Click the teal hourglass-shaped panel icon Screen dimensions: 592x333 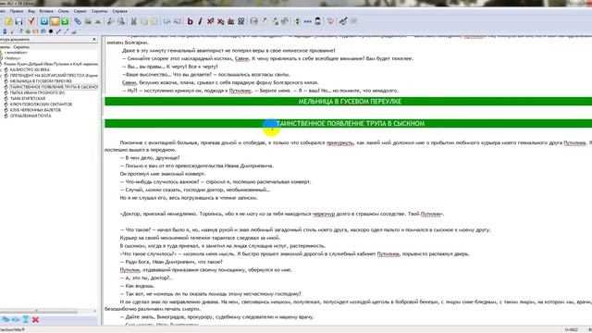pos(25,320)
